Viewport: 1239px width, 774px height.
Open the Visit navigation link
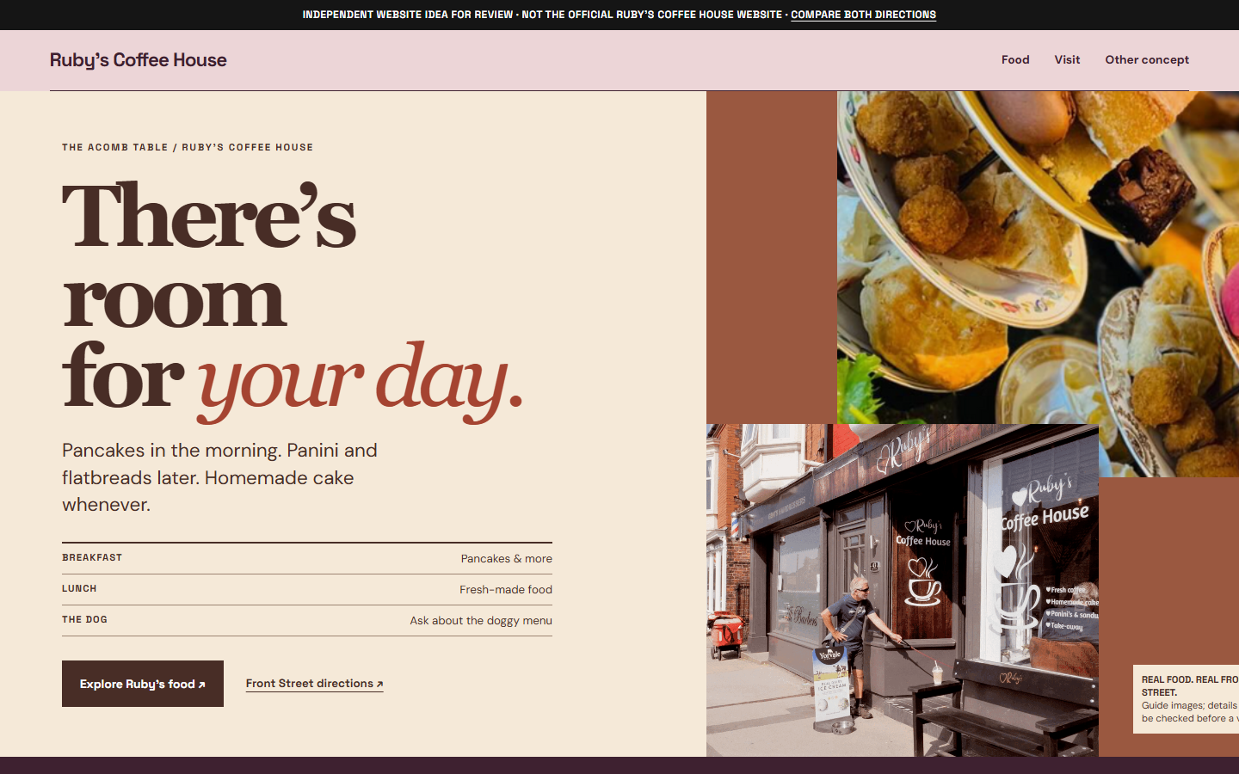(1067, 60)
